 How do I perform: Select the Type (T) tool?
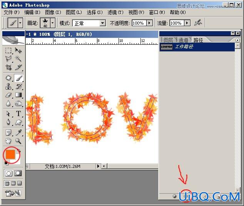[x=18, y=114]
